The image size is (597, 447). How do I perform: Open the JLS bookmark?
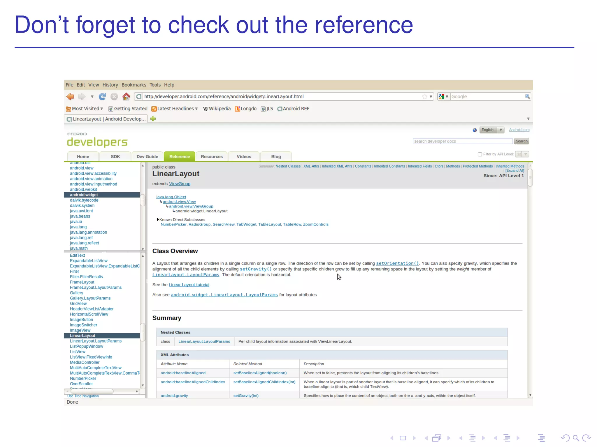coord(267,109)
